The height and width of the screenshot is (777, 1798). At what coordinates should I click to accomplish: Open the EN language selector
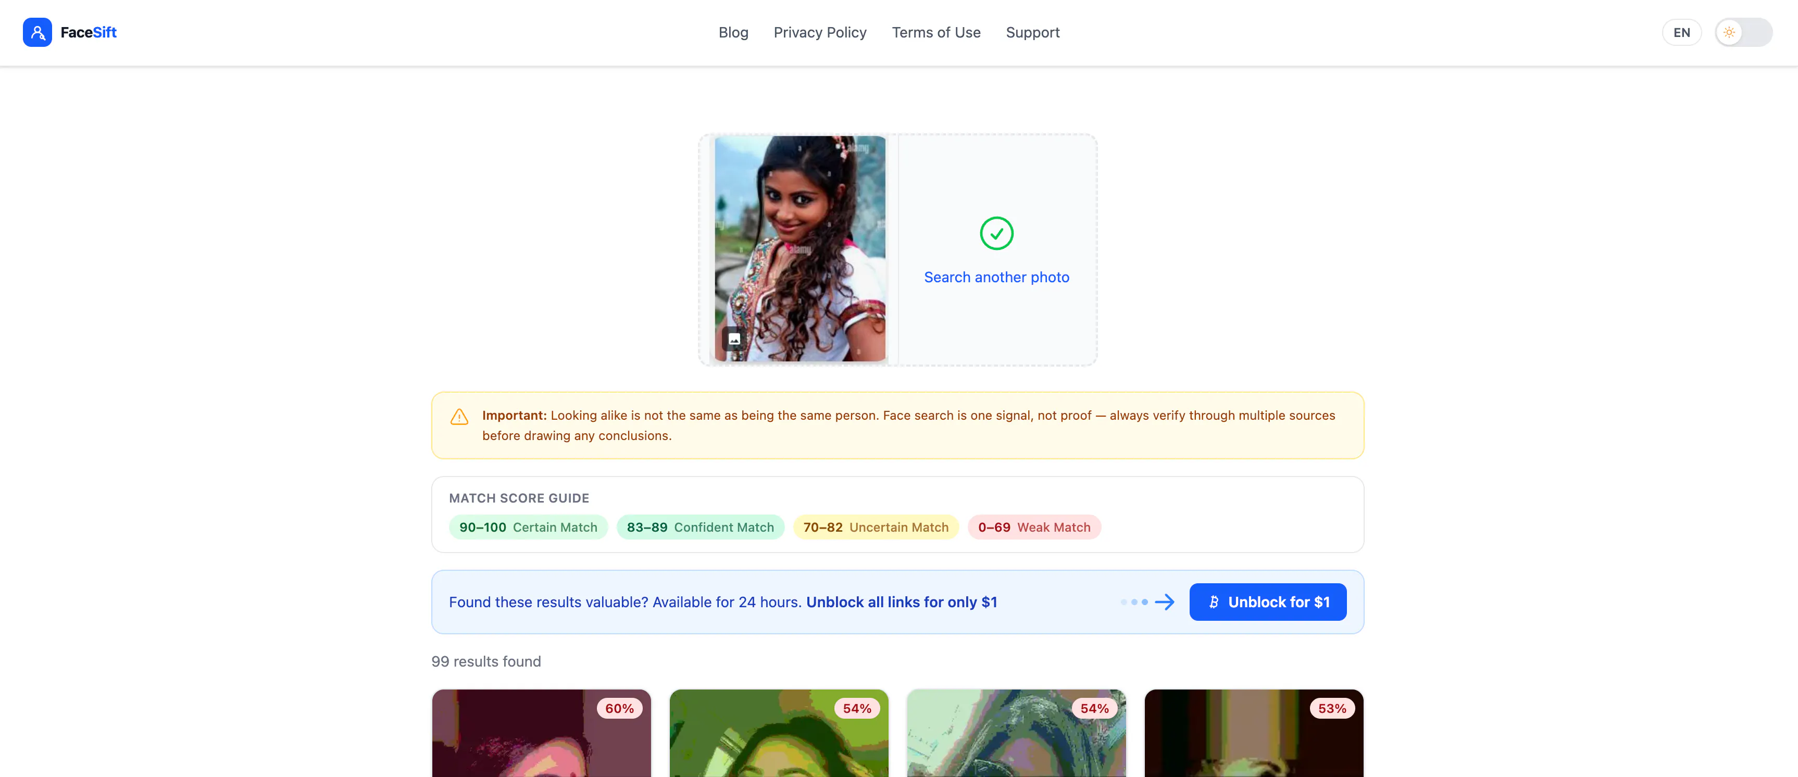1681,32
